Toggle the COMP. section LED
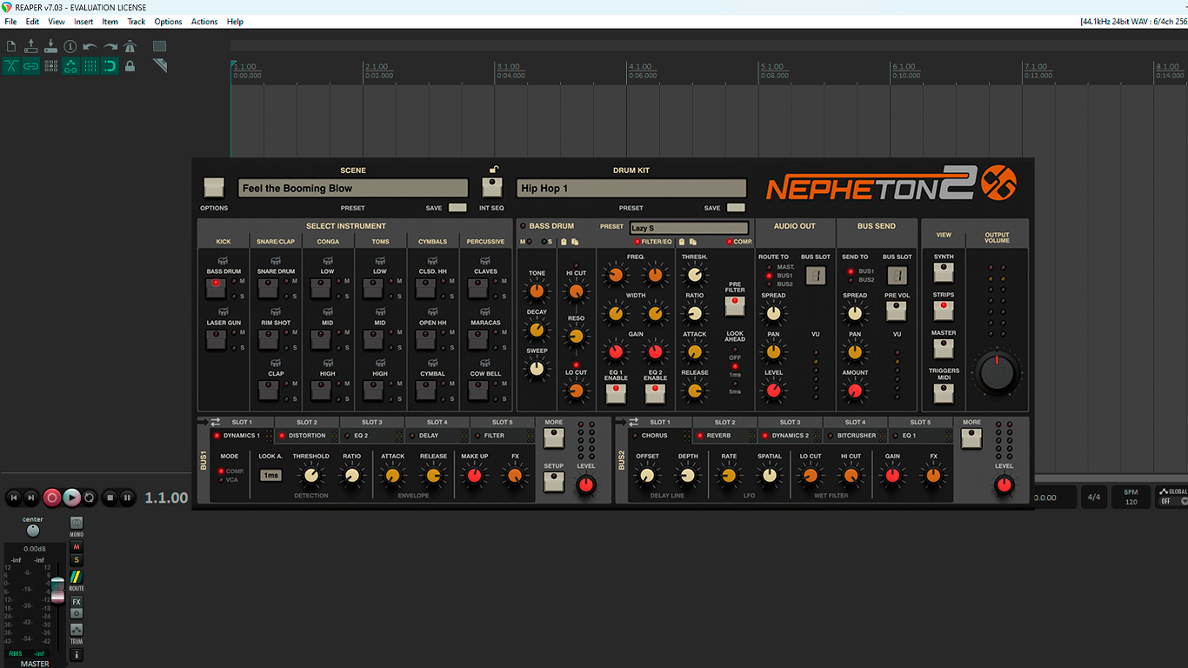Viewport: 1188px width, 668px height. [x=729, y=242]
